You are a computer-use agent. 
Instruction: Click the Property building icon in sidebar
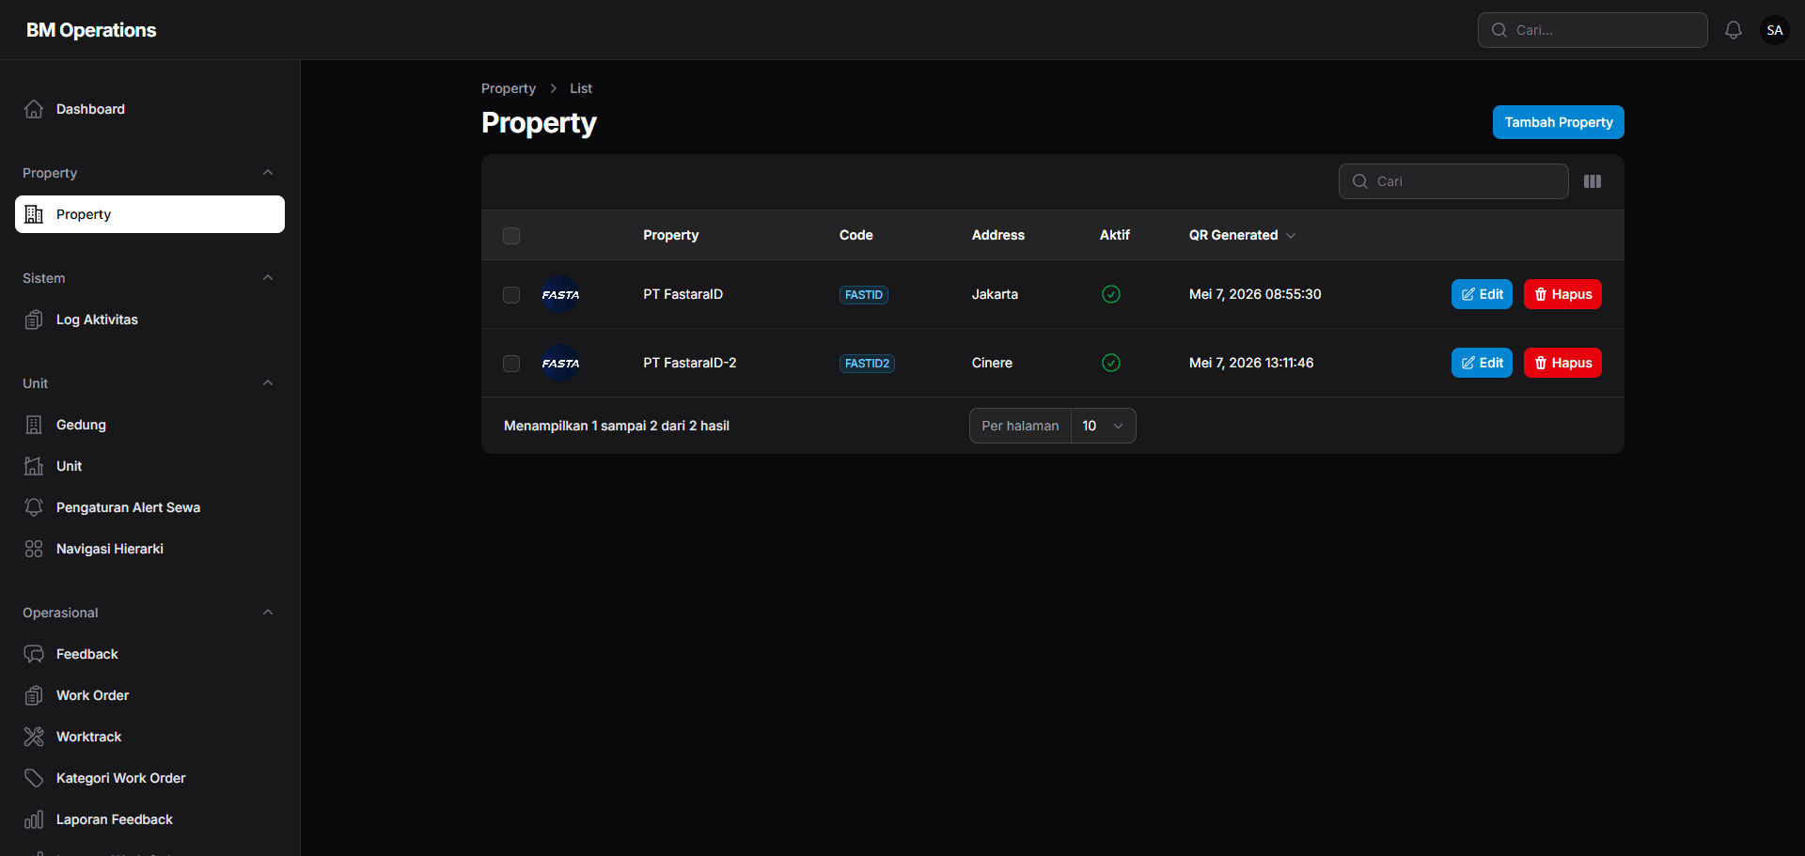click(x=34, y=214)
